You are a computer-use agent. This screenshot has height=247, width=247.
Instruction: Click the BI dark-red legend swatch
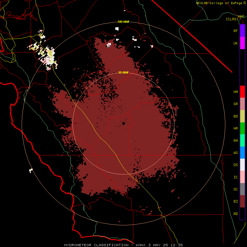click(242, 201)
